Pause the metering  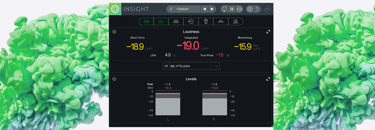coord(232,9)
